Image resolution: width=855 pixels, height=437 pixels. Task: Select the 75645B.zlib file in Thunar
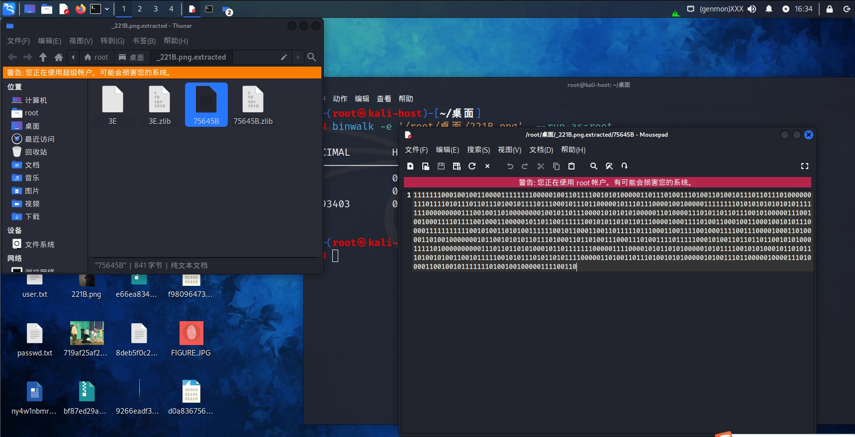[x=253, y=105]
